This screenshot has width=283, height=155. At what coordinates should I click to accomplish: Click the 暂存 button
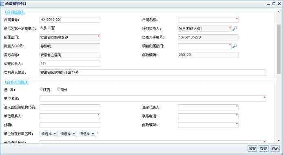(252, 149)
